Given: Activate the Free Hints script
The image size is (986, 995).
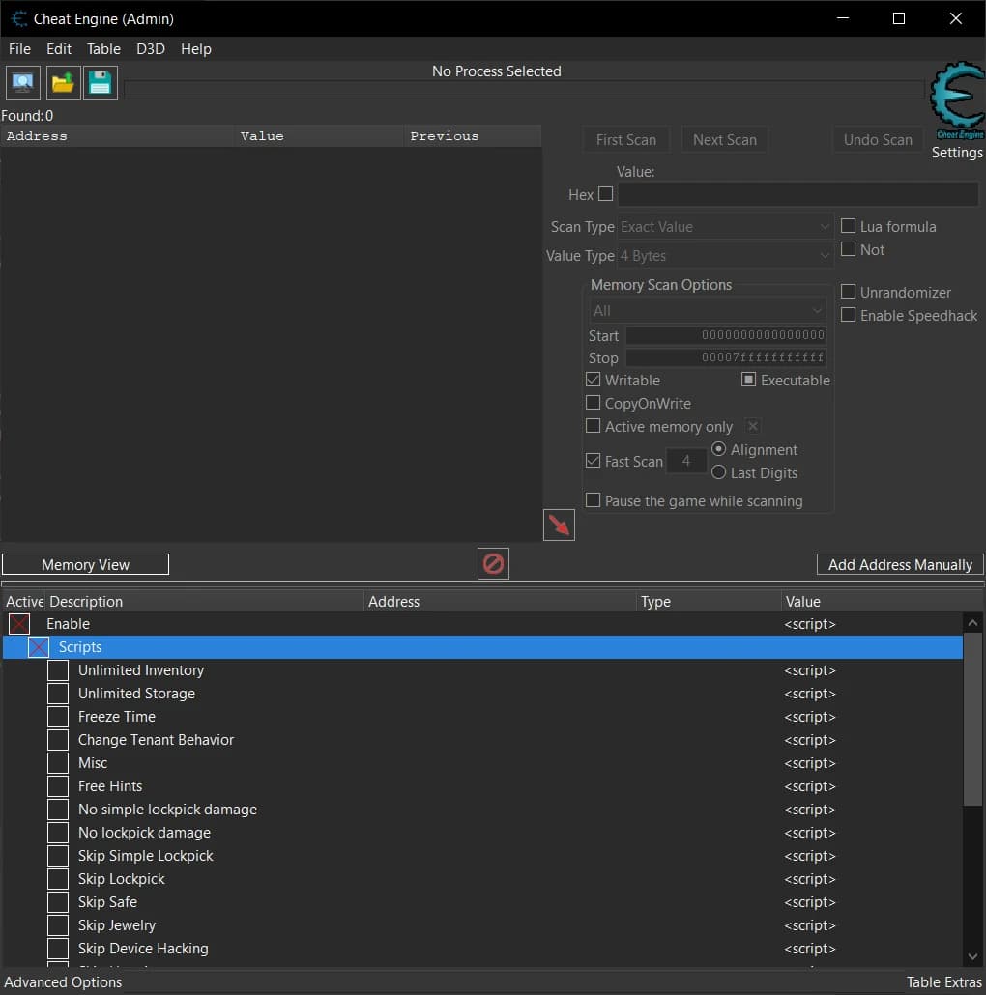Looking at the screenshot, I should tap(58, 786).
